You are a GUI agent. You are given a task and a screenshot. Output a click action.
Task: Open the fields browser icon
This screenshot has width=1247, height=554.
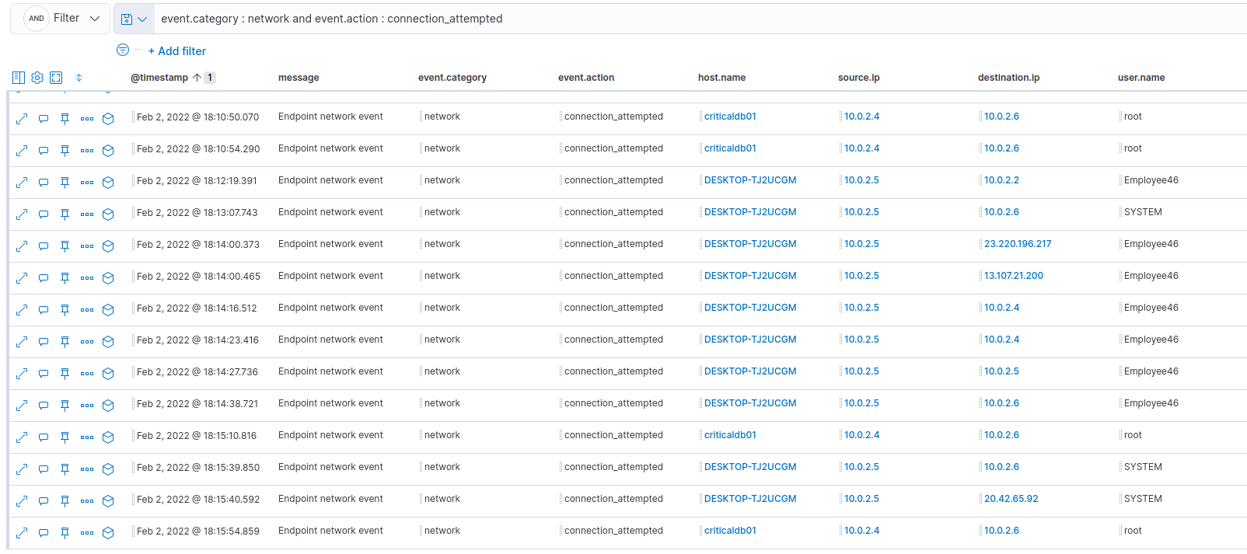coord(19,78)
